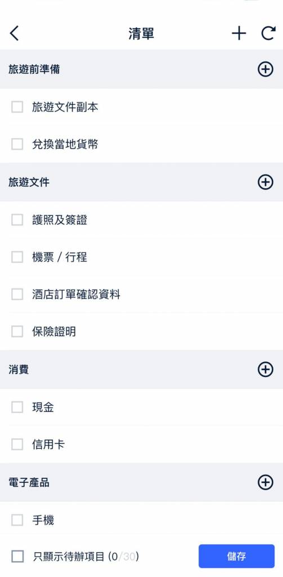The width and height of the screenshot is (283, 577).
Task: Tick the 酒店訂單確認資料 checkbox
Action: (x=17, y=294)
